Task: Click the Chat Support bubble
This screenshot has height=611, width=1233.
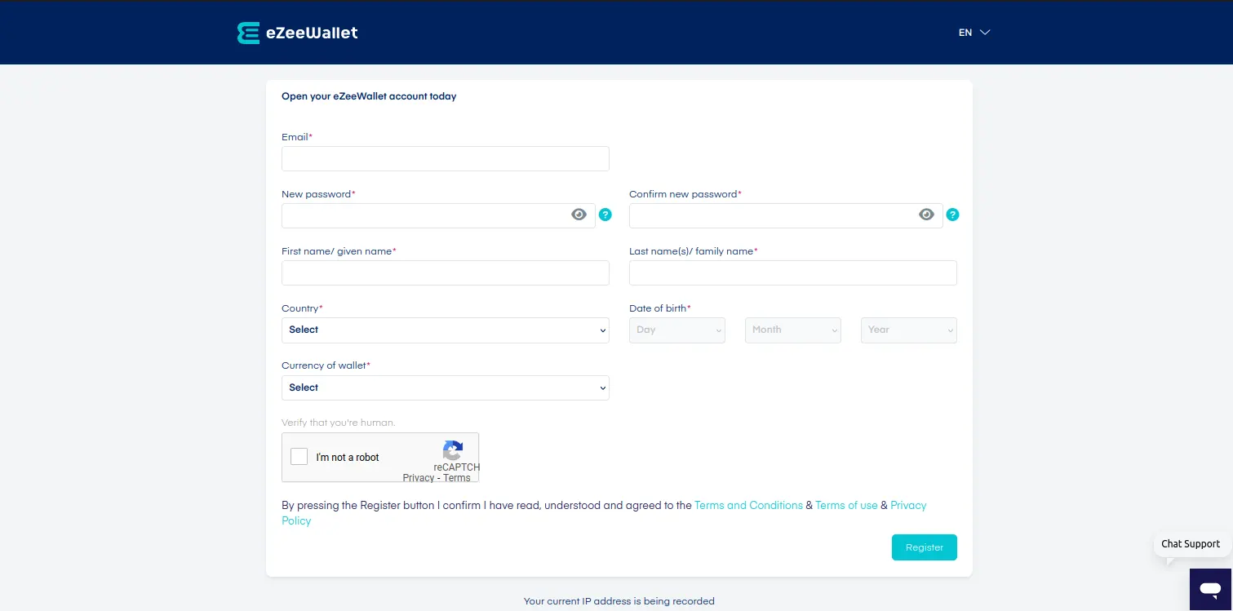Action: 1191,544
